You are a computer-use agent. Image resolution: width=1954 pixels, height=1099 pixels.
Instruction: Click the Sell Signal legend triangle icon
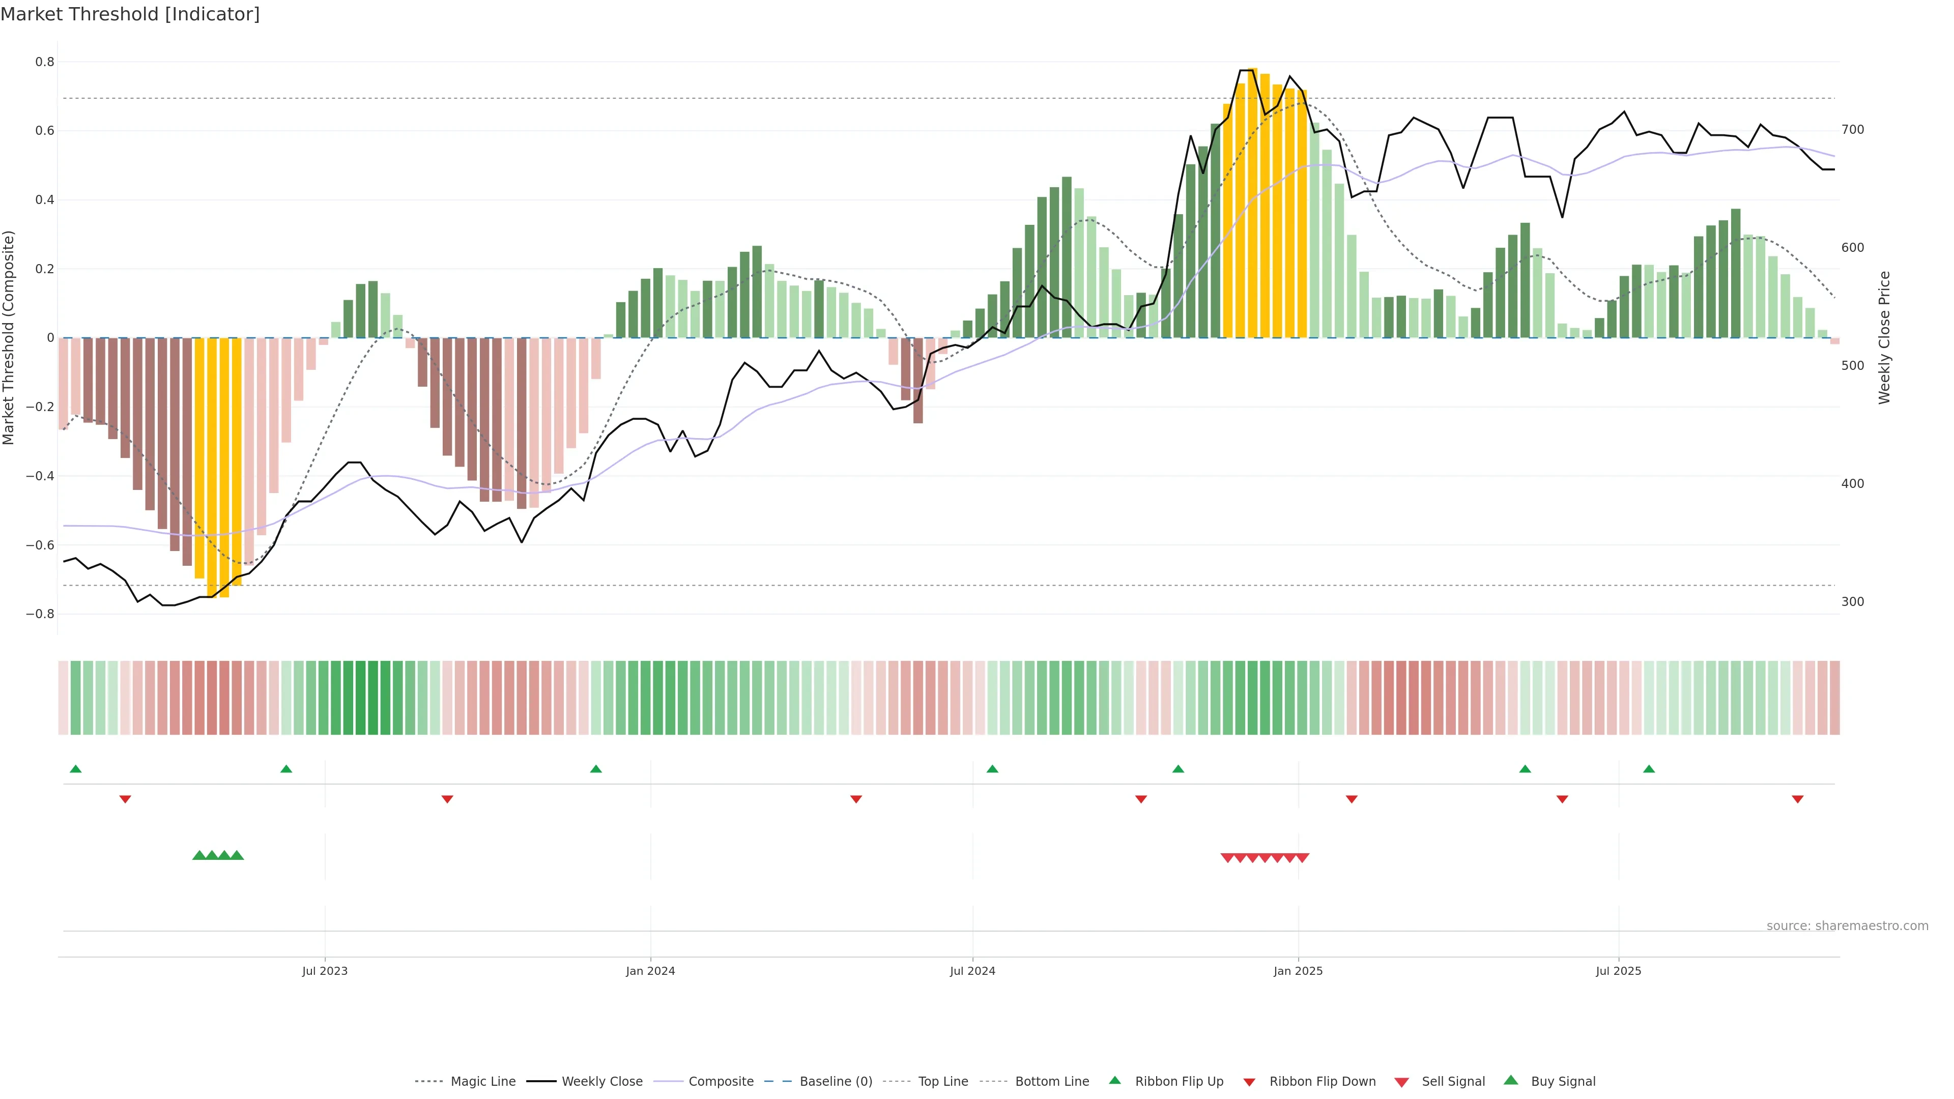(1402, 1082)
